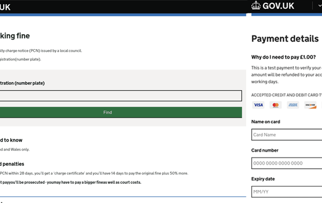
Task: Click the GOV.UK crown logo icon
Action: 256,5
